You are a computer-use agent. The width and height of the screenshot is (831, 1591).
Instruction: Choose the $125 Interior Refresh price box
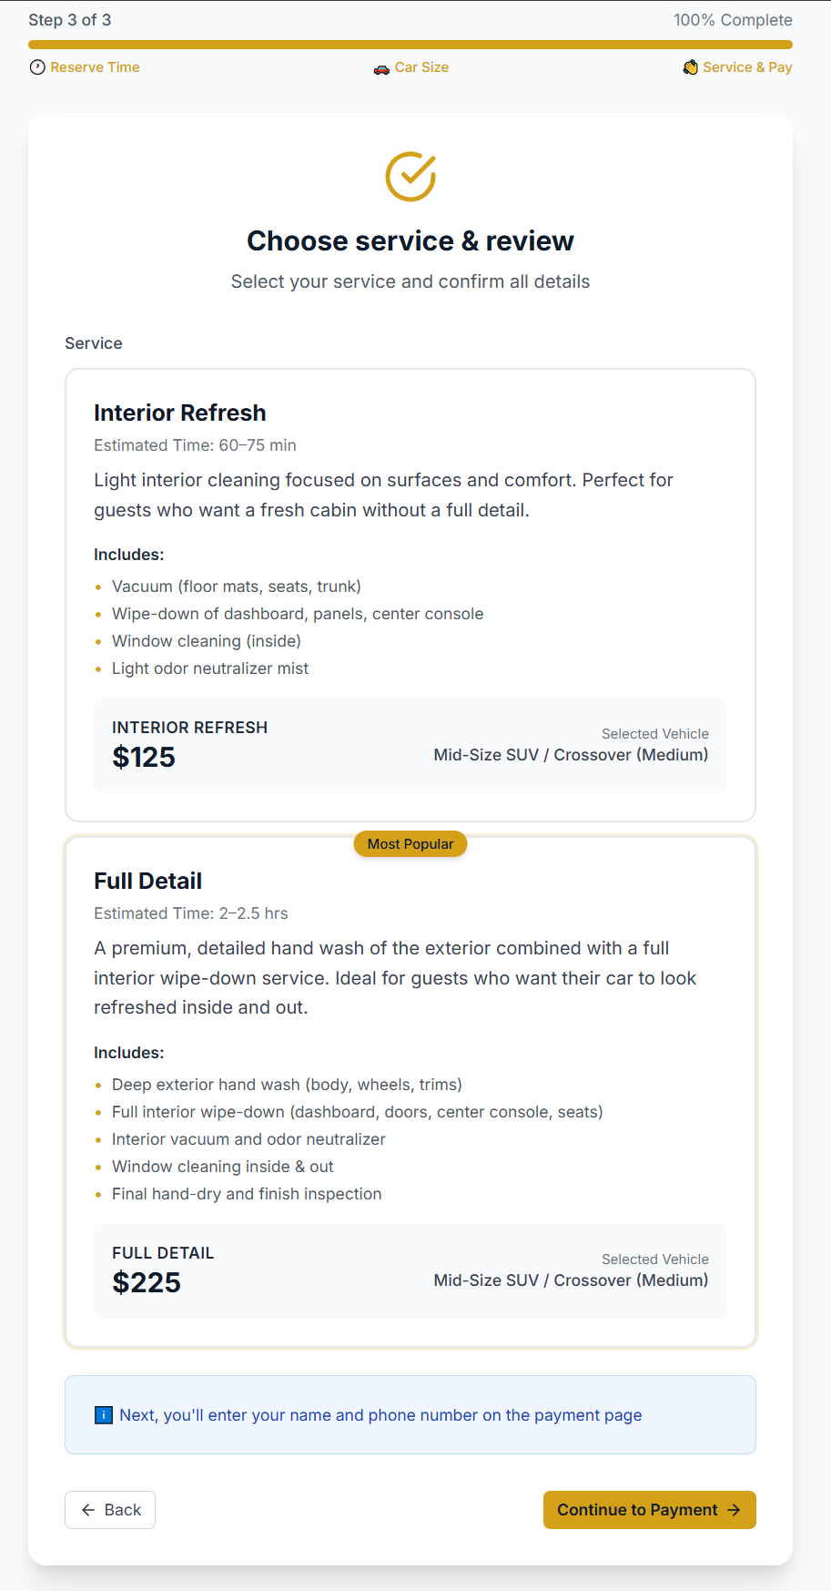[x=410, y=746]
